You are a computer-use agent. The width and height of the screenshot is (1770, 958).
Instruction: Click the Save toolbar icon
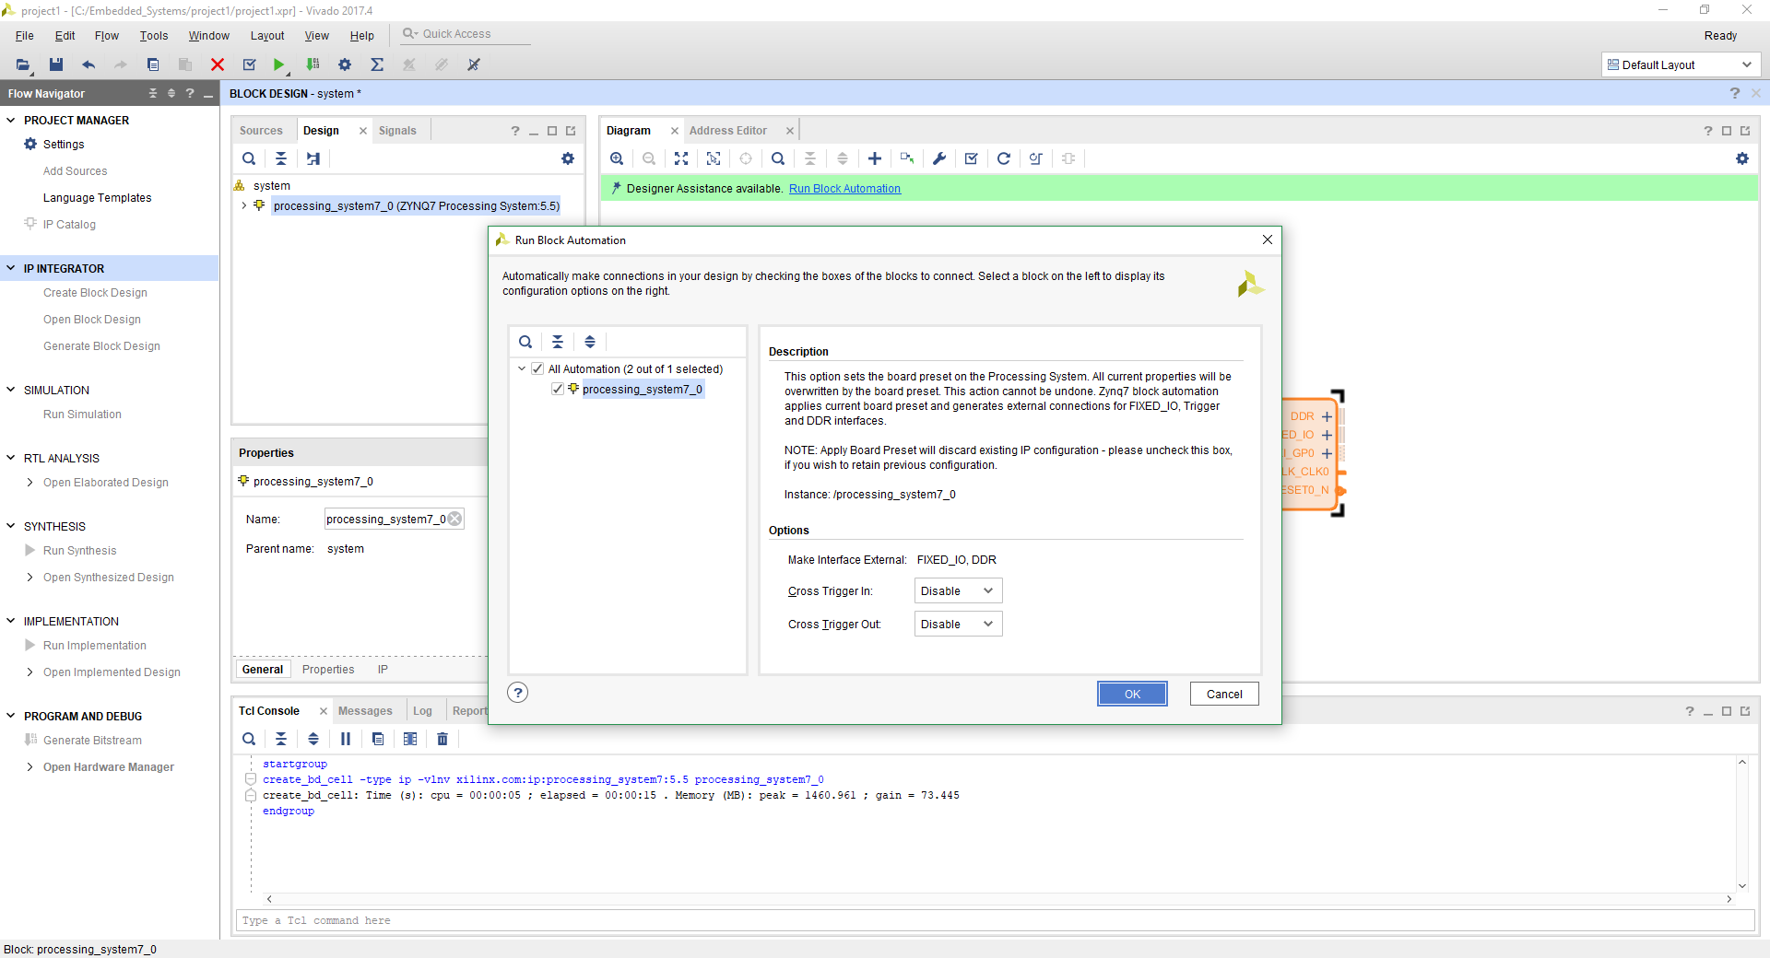(56, 64)
